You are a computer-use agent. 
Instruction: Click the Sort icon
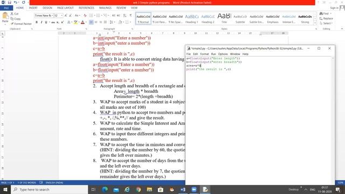125,16
